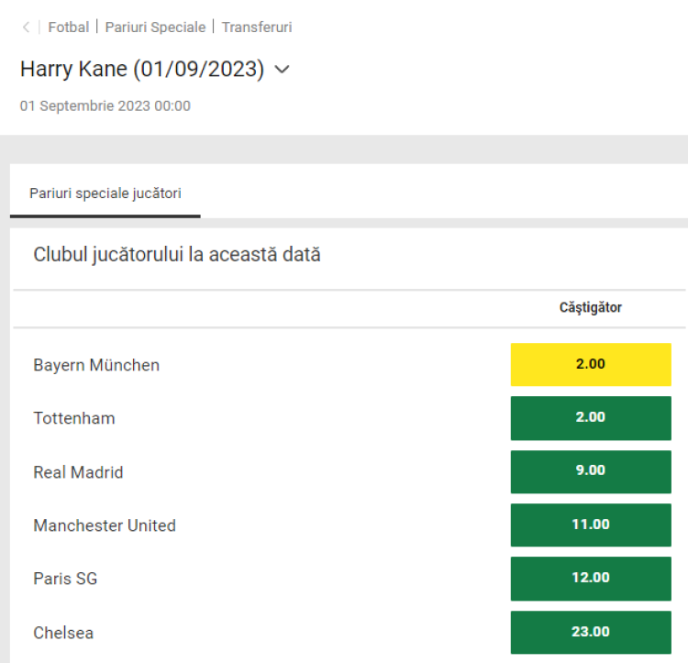Click the Tottenham team label

click(x=74, y=418)
